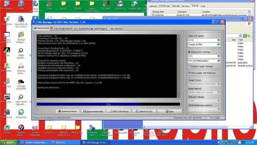Screen dimensions: 257x145
Task: Launch the Activator desktop shortcut
Action: 7,83
